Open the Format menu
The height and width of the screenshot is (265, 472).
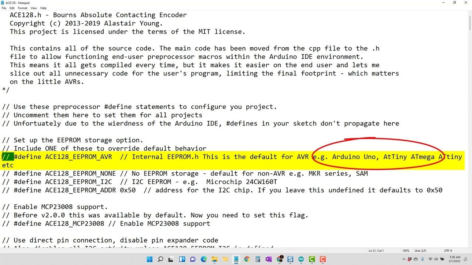pos(22,8)
